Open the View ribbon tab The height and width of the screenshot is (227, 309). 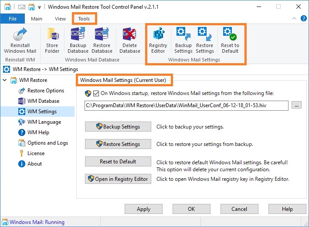pos(60,19)
